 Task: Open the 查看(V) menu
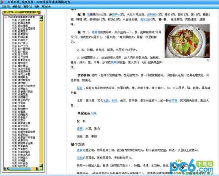(x=27, y=7)
